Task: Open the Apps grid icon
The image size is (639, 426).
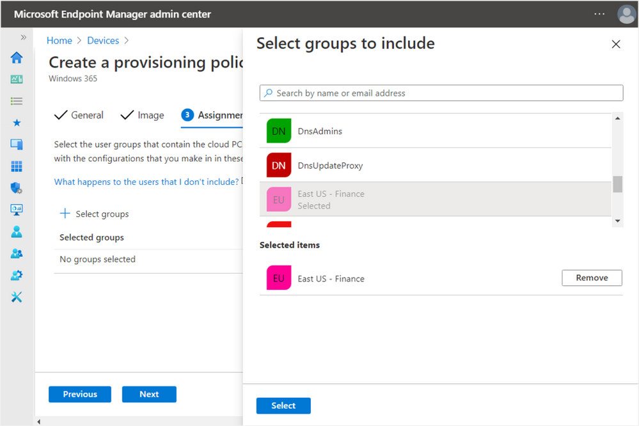Action: click(x=17, y=166)
